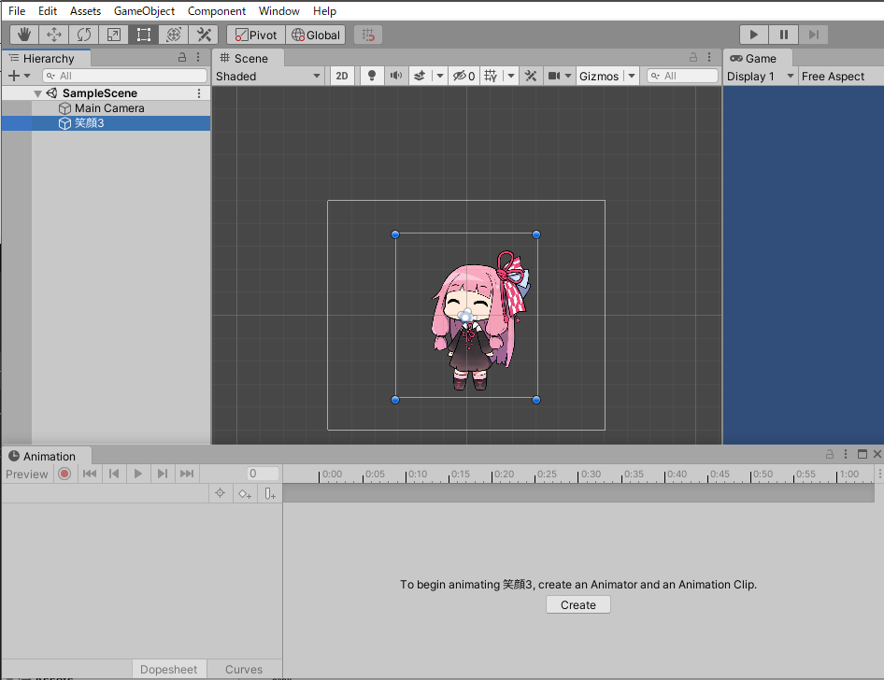884x680 pixels.
Task: Toggle scene effects (skybox, fog)
Action: coord(420,76)
